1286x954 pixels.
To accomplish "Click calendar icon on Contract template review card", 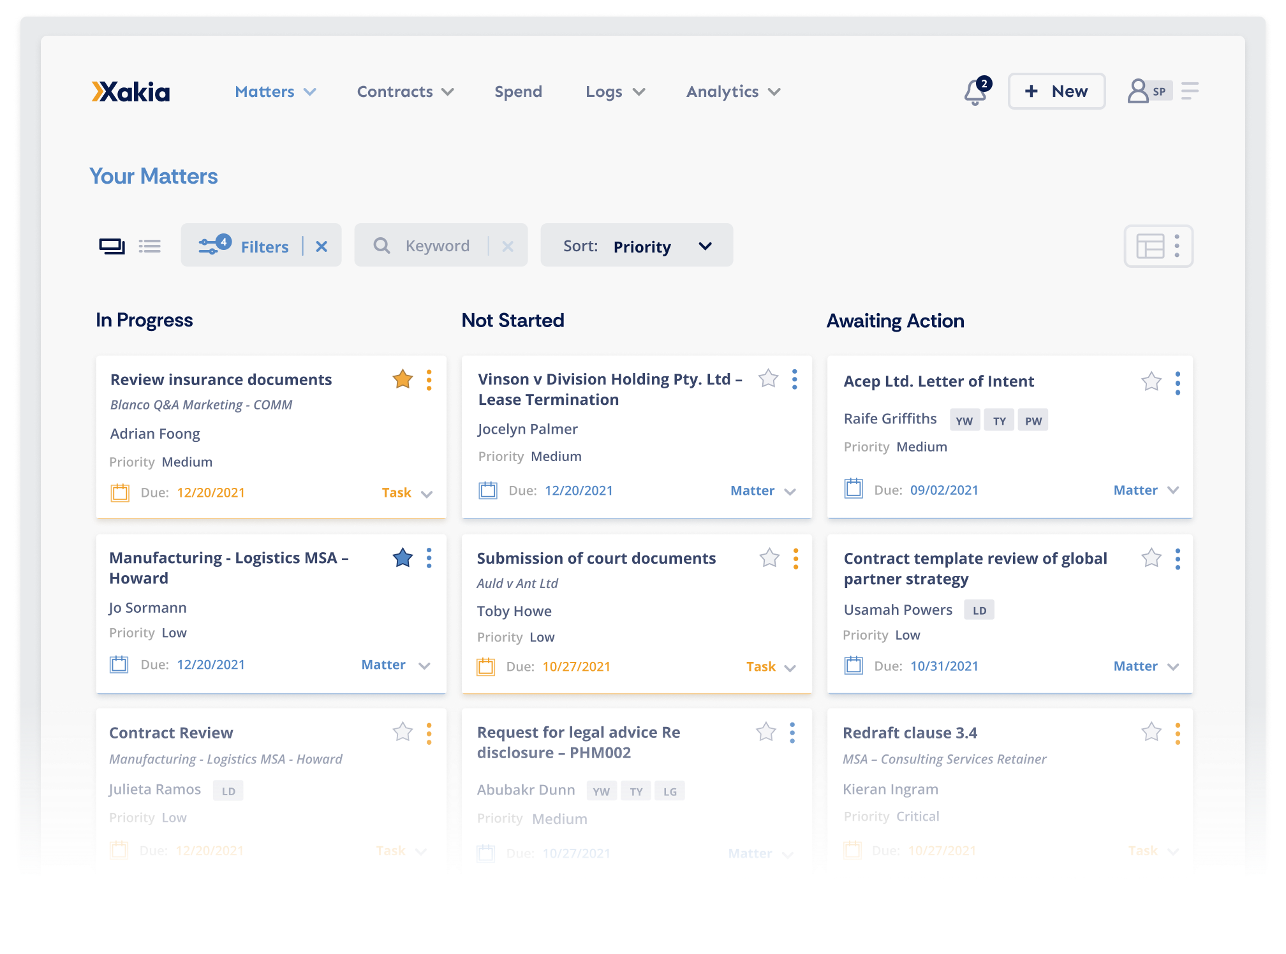I will click(854, 665).
